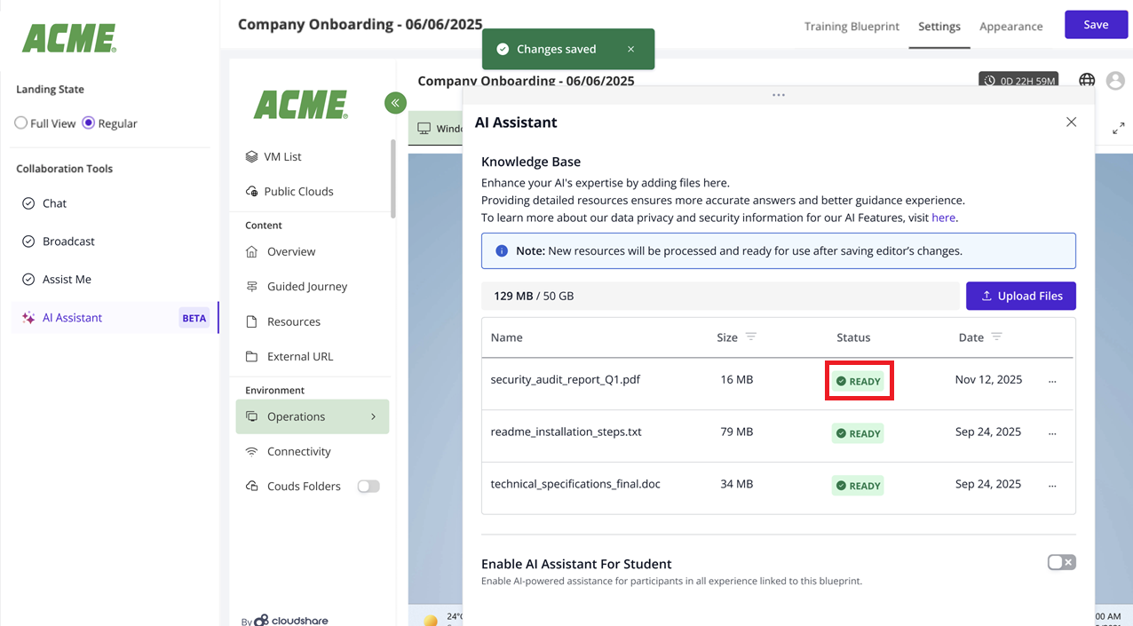Click the AI Assistant sparkle icon
This screenshot has height=626, width=1133.
(28, 318)
